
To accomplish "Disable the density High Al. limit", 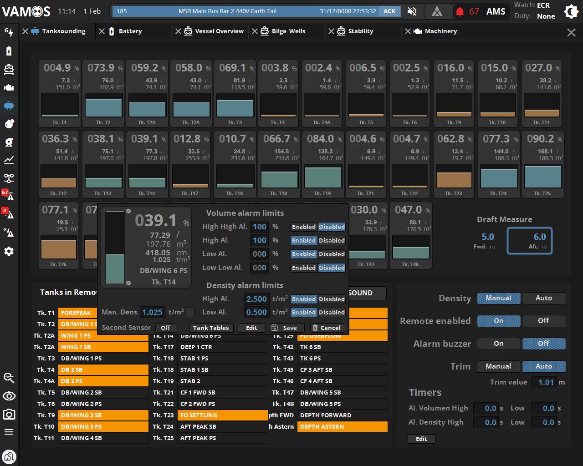I will (332, 299).
